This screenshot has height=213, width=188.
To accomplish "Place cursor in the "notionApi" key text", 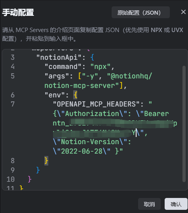I will tap(59, 57).
